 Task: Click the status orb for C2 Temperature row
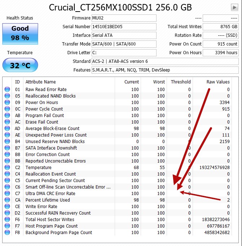pyautogui.click(x=7, y=167)
